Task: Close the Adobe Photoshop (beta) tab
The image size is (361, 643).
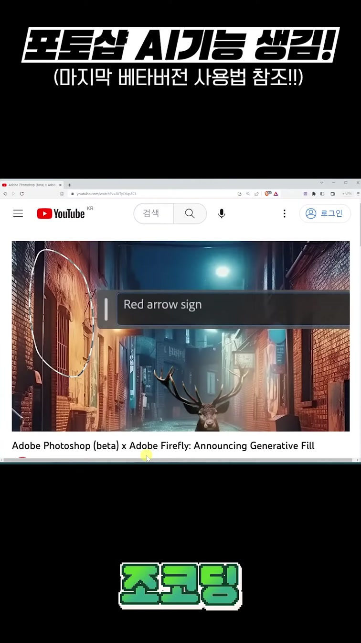Action: tap(60, 185)
